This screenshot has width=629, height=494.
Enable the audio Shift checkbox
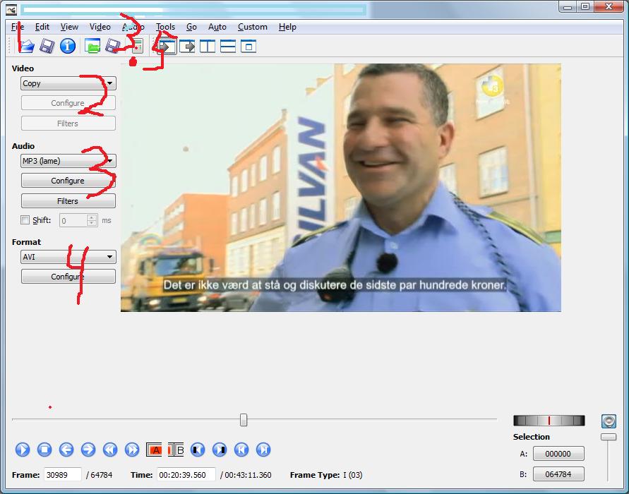[x=25, y=219]
